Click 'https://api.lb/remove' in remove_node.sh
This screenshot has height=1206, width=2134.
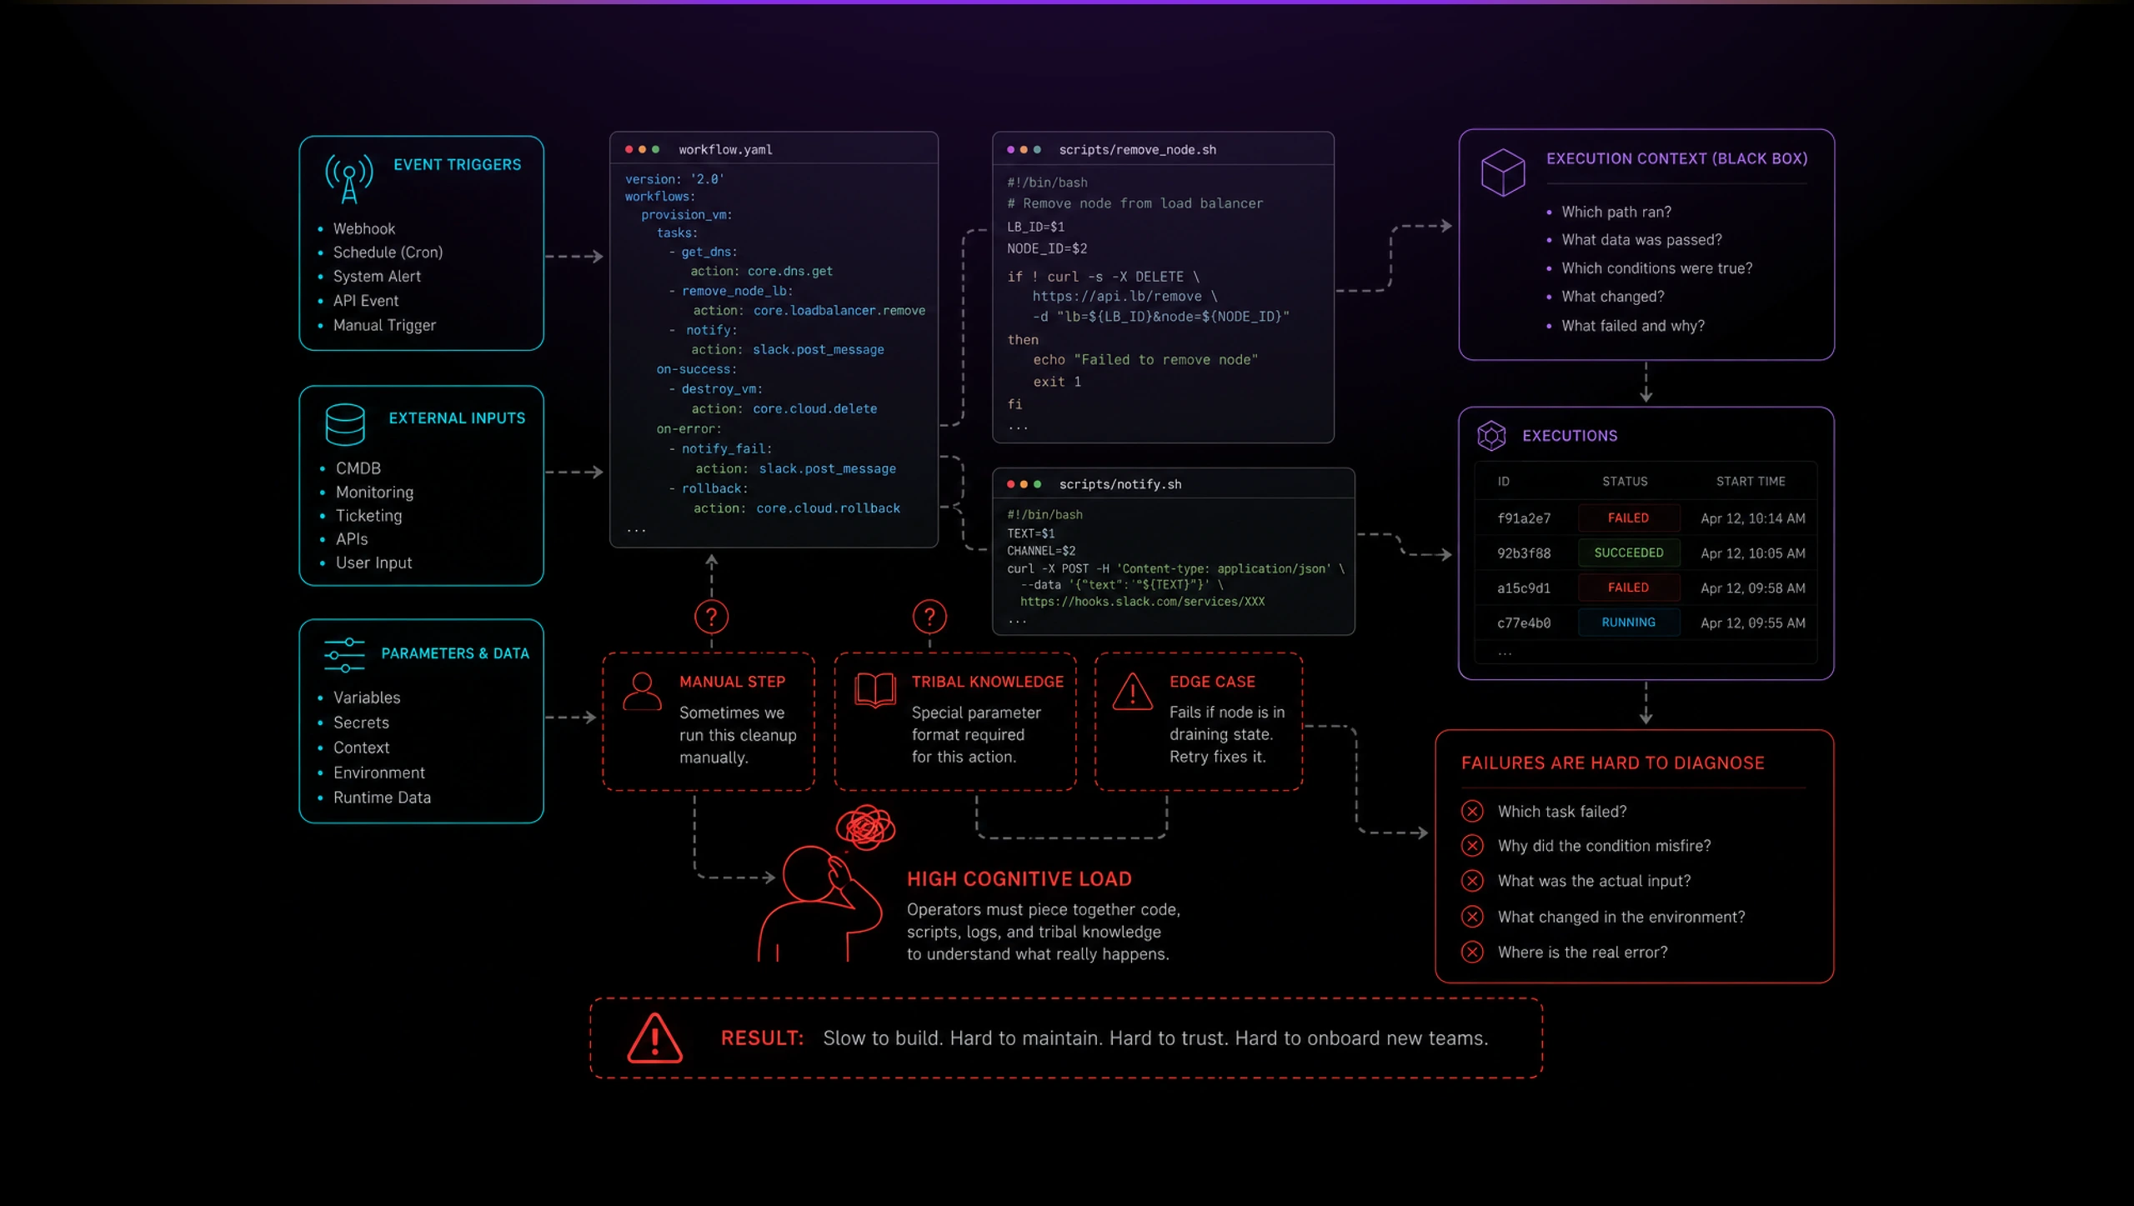[1117, 297]
